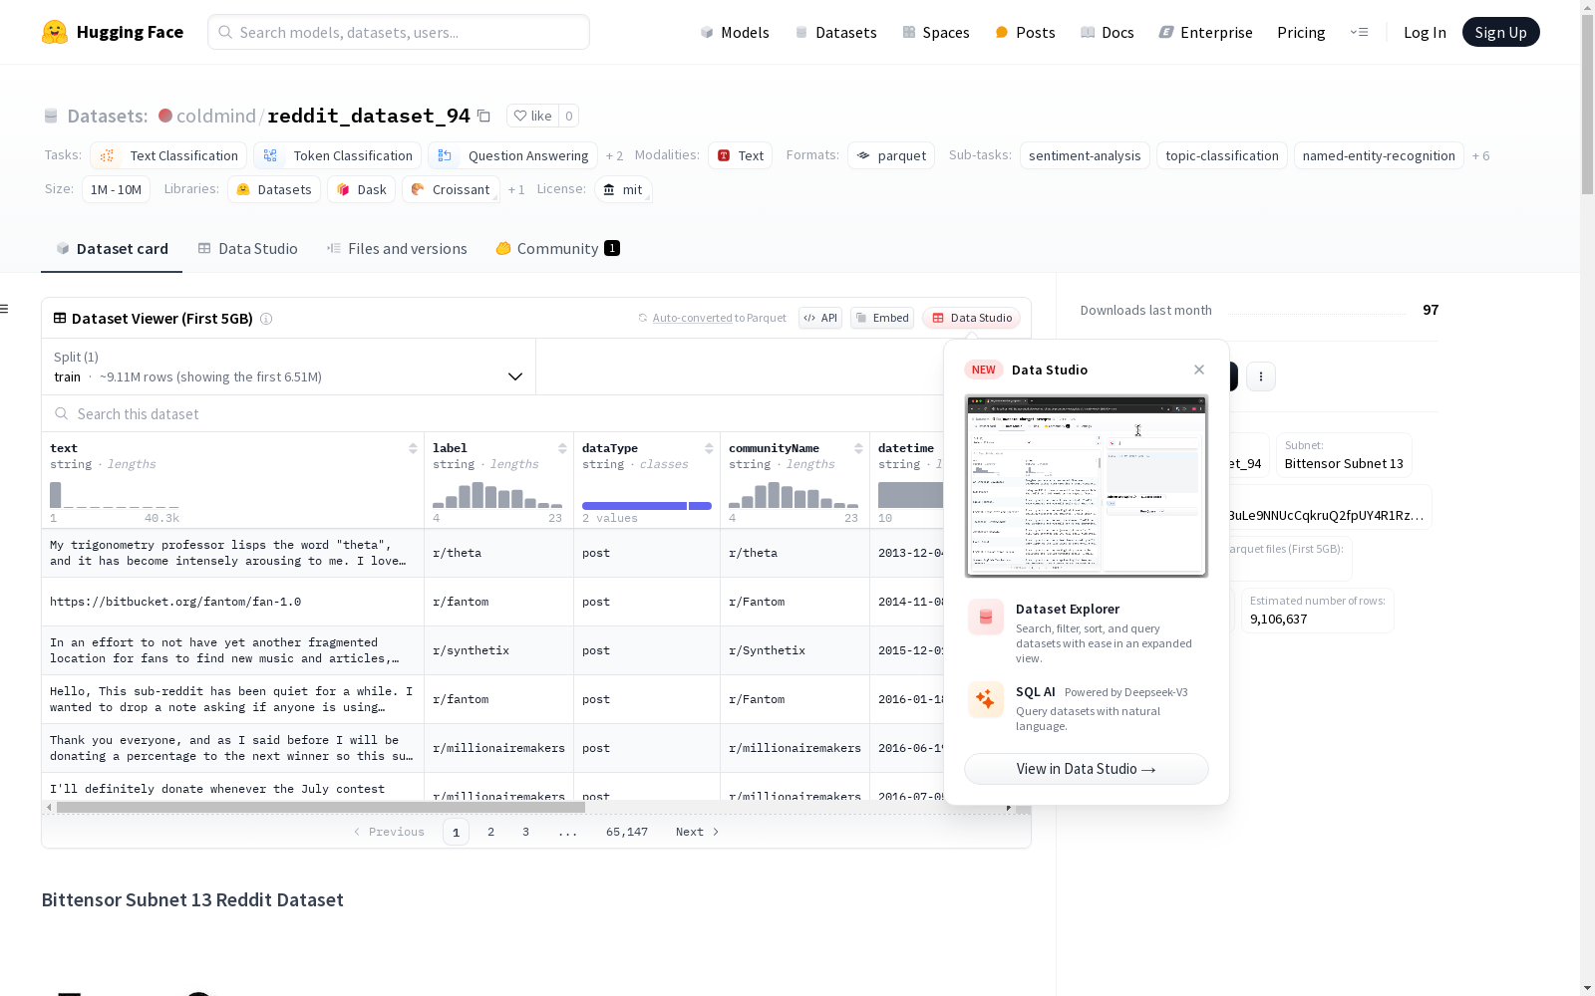
Task: Open the Text Classification task tag
Action: (168, 155)
